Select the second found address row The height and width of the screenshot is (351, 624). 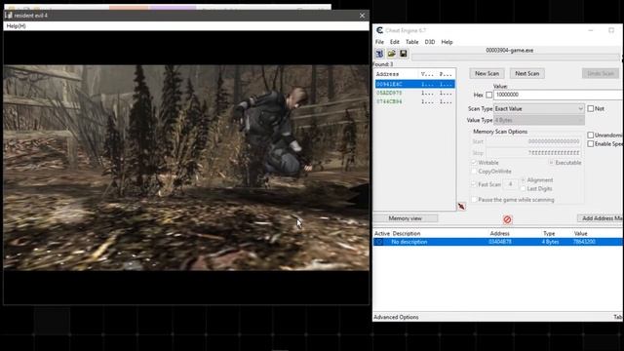414,93
